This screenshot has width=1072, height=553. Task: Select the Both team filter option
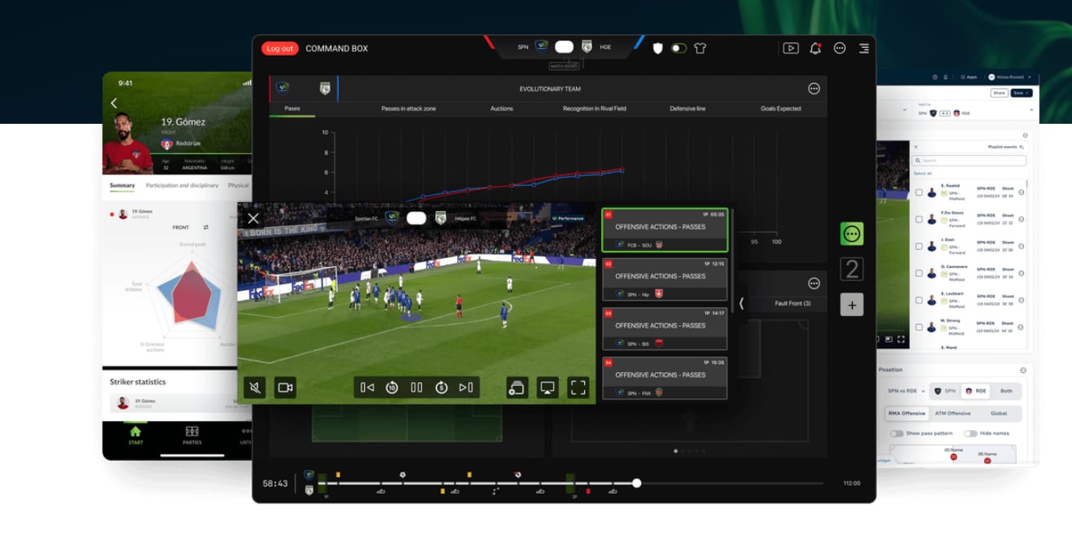[1006, 391]
